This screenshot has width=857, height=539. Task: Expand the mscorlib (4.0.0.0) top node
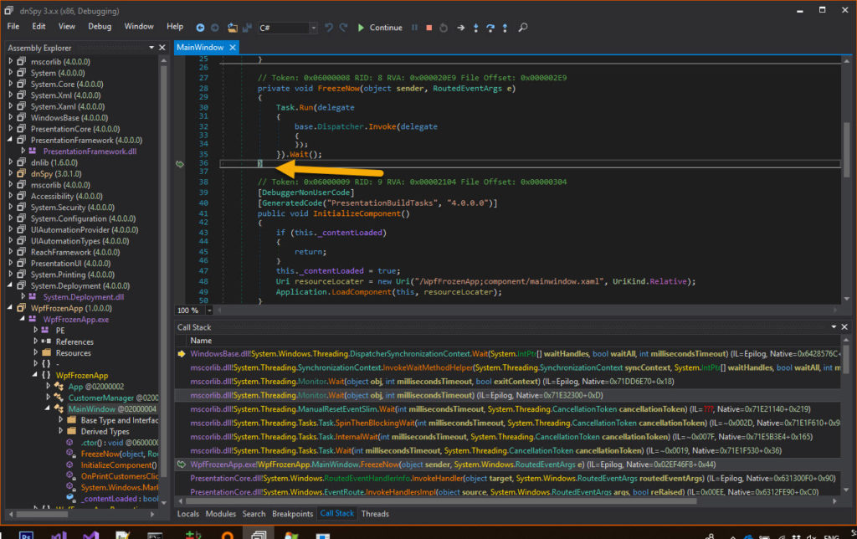coord(10,61)
